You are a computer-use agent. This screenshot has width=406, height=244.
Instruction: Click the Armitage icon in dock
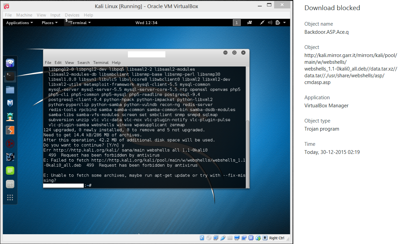[10, 116]
